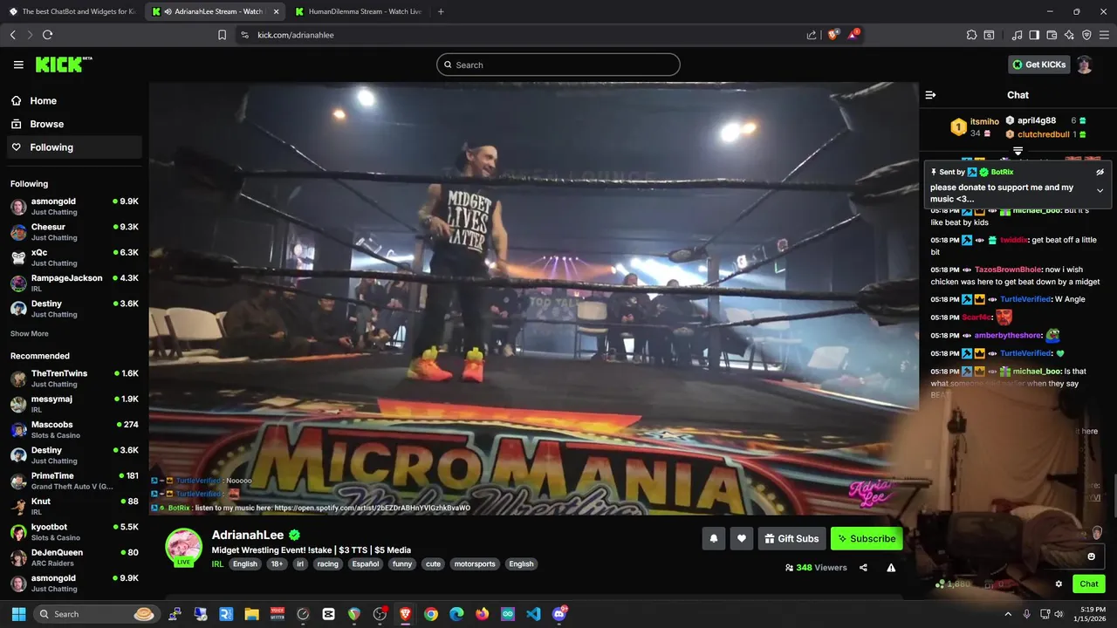Click the live stream video player
1117x628 pixels.
(533, 298)
